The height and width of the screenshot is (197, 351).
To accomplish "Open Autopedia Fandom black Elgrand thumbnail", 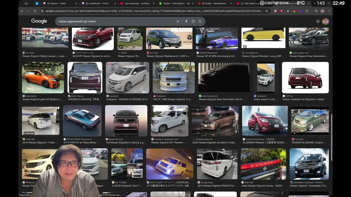I will (x=309, y=164).
